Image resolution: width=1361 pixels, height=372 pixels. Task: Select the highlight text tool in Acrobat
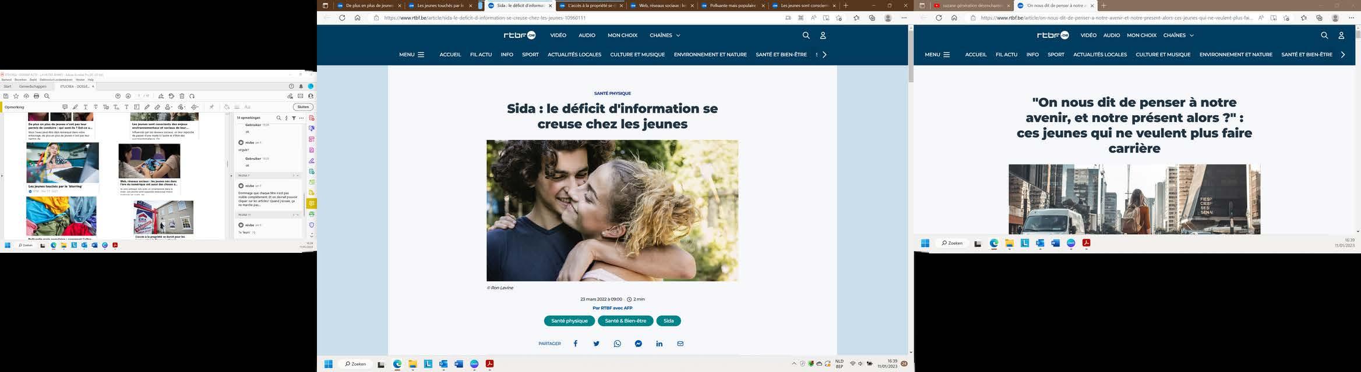[75, 107]
